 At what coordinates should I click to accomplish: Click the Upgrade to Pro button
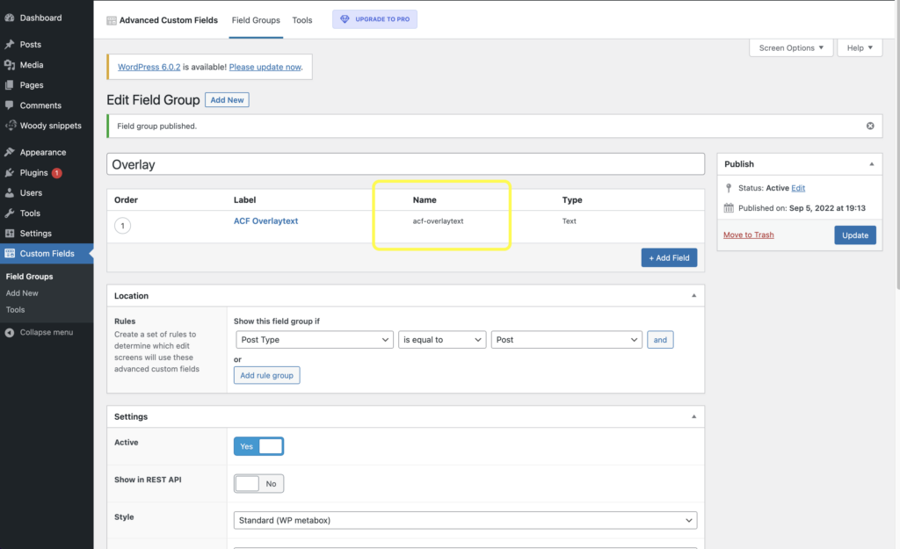(x=374, y=19)
